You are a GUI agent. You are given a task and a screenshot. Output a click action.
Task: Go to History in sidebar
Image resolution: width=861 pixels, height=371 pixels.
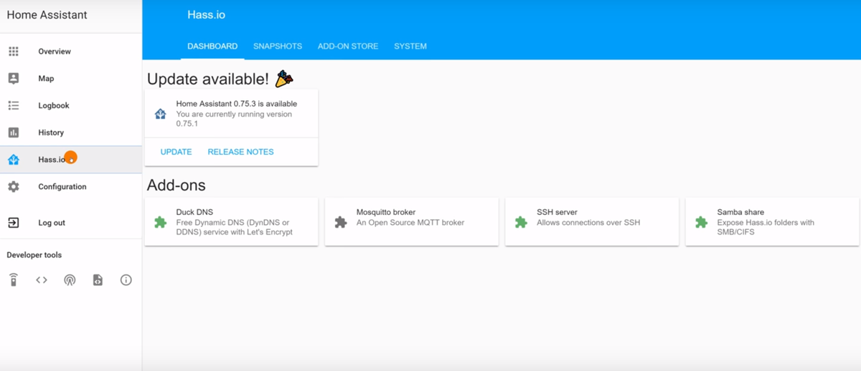coord(51,132)
